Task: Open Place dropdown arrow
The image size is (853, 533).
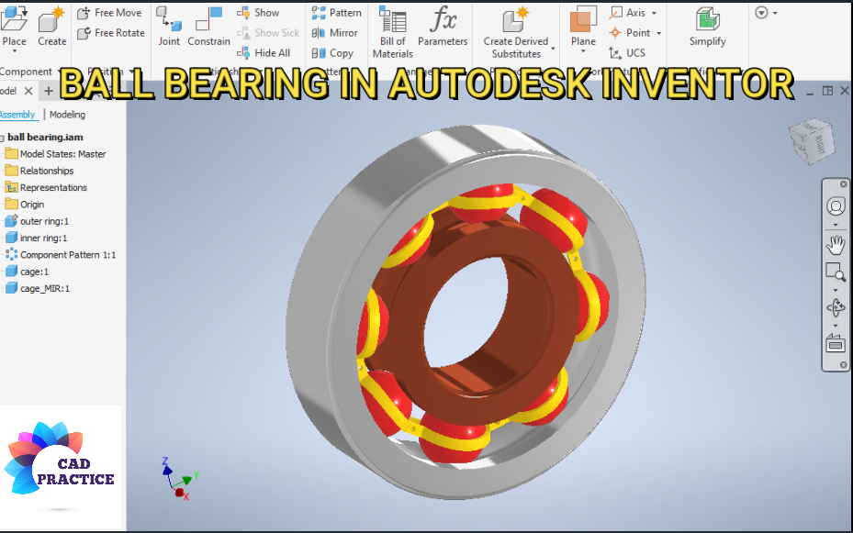Action: (x=15, y=51)
